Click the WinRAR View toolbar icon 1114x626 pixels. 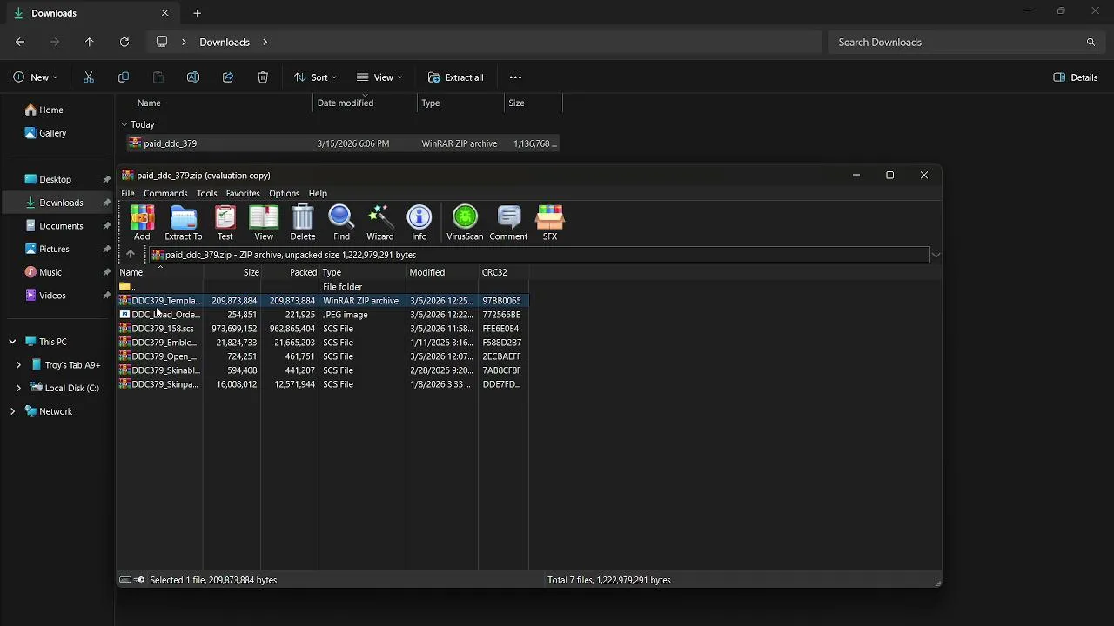(x=264, y=223)
